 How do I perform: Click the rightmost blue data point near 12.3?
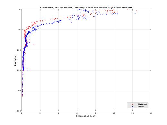point(135,13)
